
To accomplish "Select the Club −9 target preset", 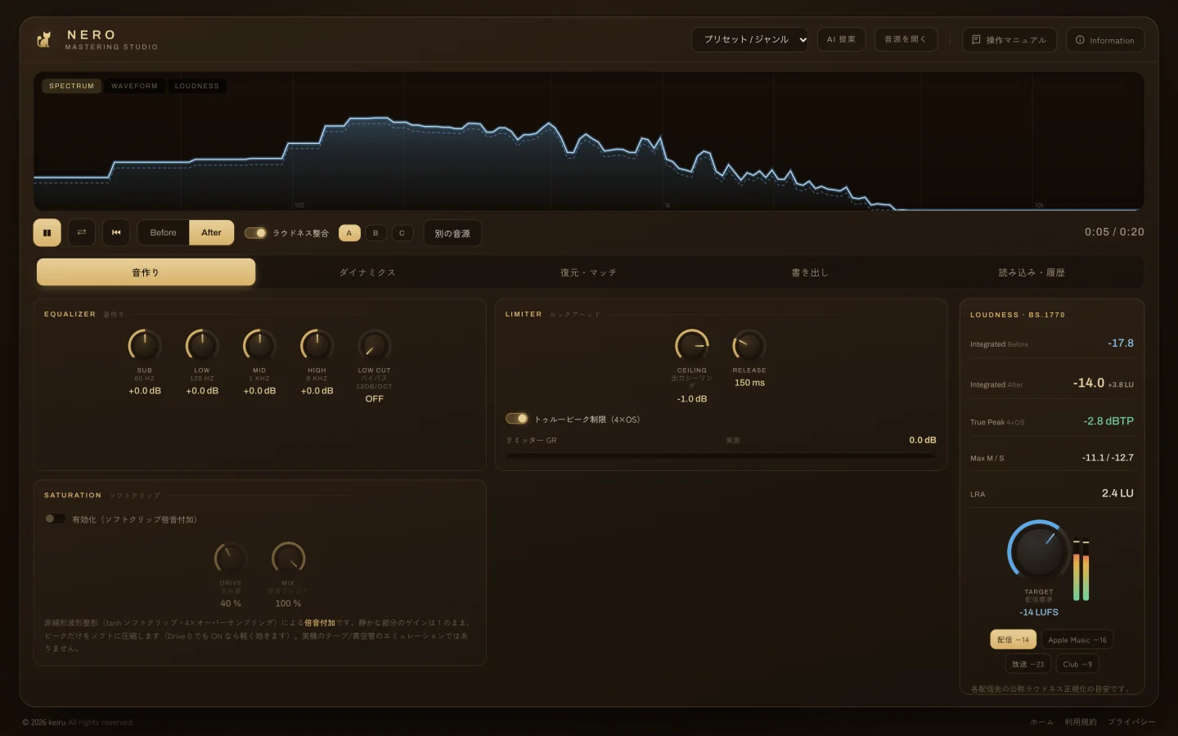I will coord(1077,664).
